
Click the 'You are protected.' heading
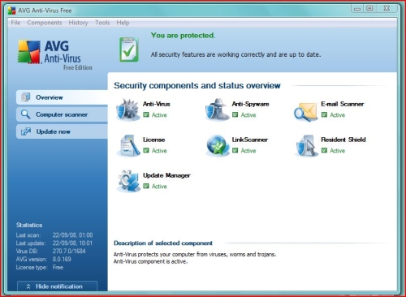[183, 36]
